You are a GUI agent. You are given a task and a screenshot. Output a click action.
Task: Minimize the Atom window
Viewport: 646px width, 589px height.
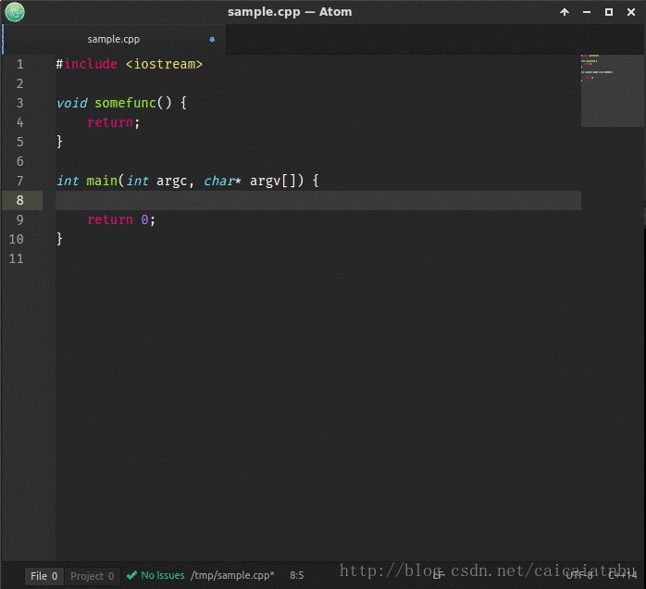point(587,12)
